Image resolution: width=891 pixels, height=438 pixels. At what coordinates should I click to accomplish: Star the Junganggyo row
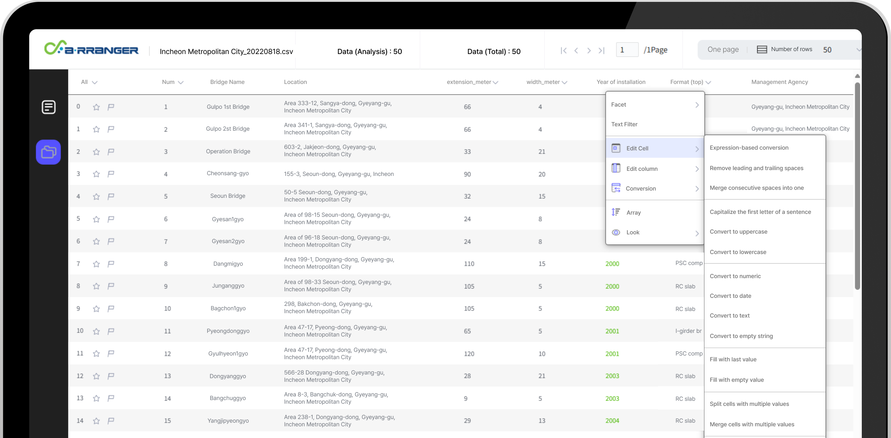[96, 286]
